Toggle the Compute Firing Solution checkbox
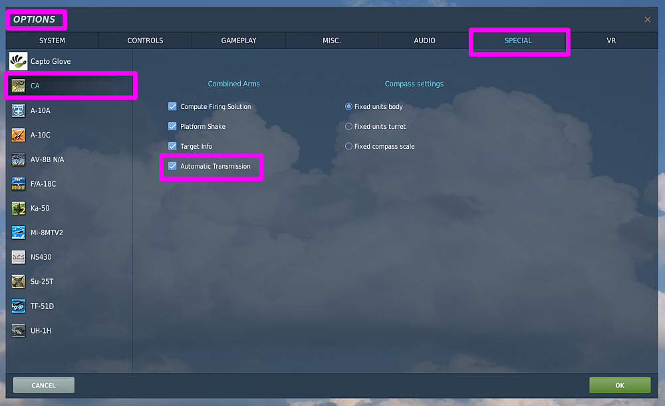The height and width of the screenshot is (406, 665). tap(172, 106)
